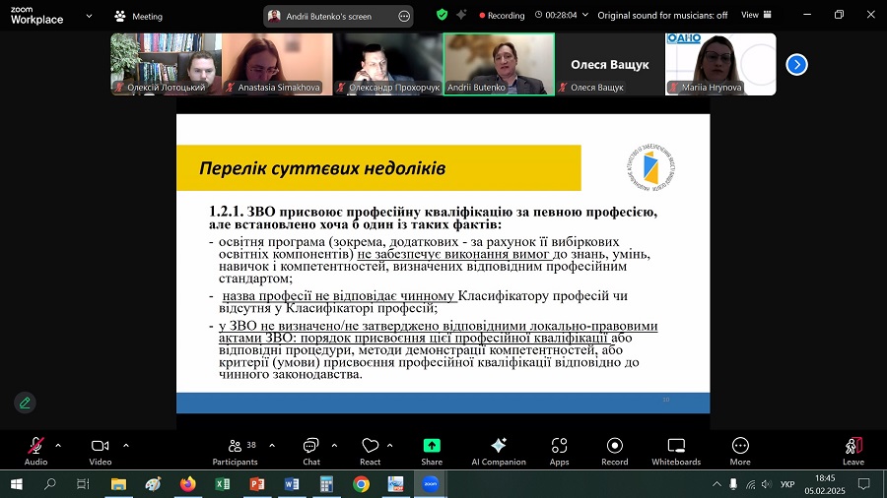The image size is (887, 498).
Task: Open options for Andrii Butenko's screen
Action: (403, 16)
